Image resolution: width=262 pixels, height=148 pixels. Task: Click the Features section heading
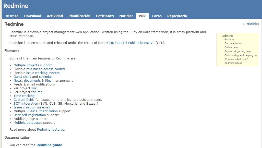(12, 51)
